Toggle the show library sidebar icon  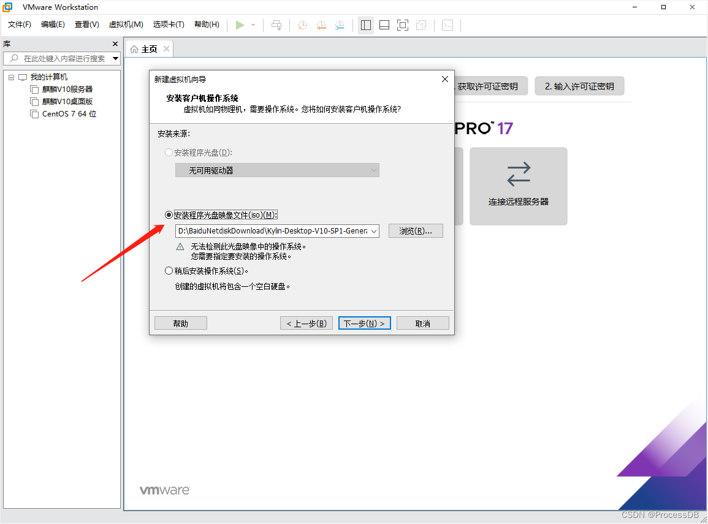pyautogui.click(x=366, y=25)
